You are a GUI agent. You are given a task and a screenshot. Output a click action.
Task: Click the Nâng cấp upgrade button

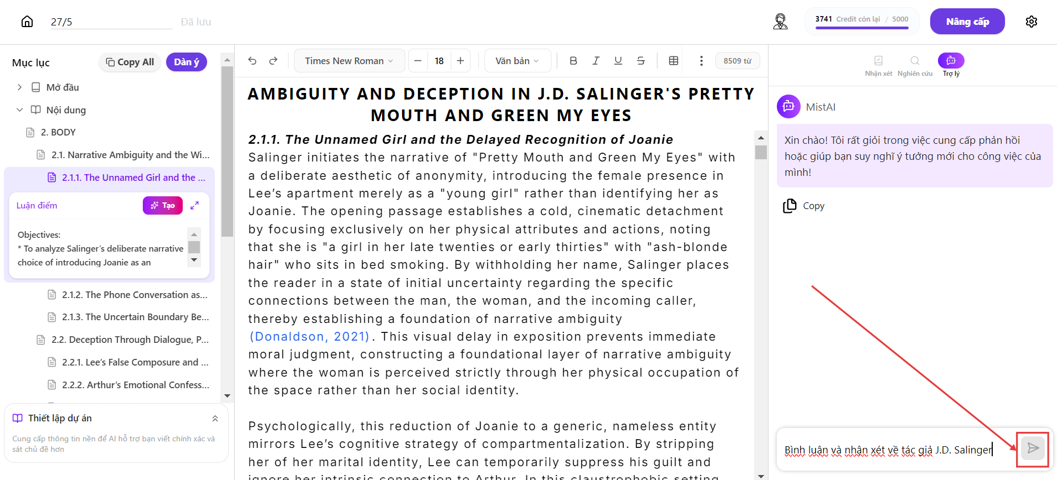tap(967, 22)
